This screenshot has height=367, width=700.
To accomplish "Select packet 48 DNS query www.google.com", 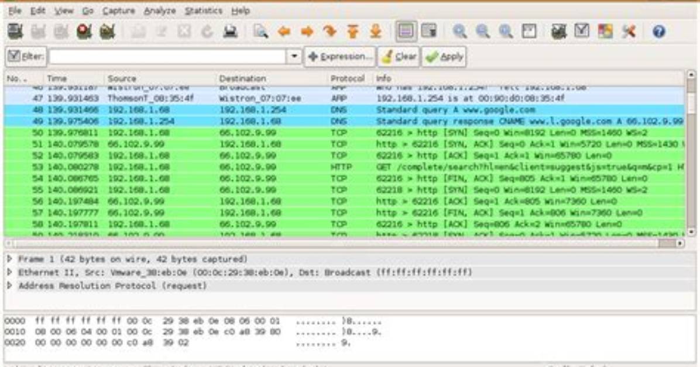I will pos(344,110).
